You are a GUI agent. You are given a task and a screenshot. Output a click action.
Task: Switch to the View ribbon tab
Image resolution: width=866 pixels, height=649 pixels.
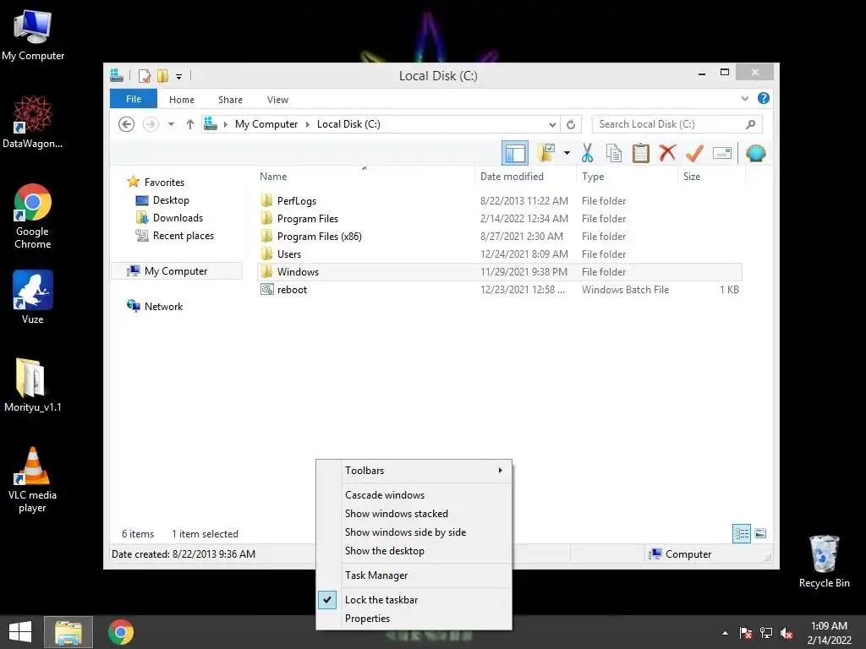[x=277, y=100]
